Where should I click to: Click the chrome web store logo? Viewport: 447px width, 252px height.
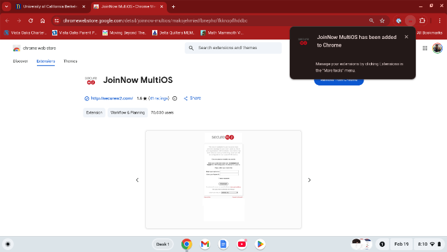click(34, 48)
